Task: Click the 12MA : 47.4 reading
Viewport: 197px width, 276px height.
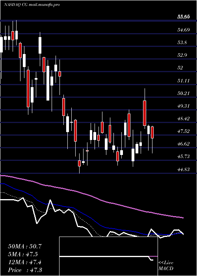Action: pyautogui.click(x=25, y=262)
